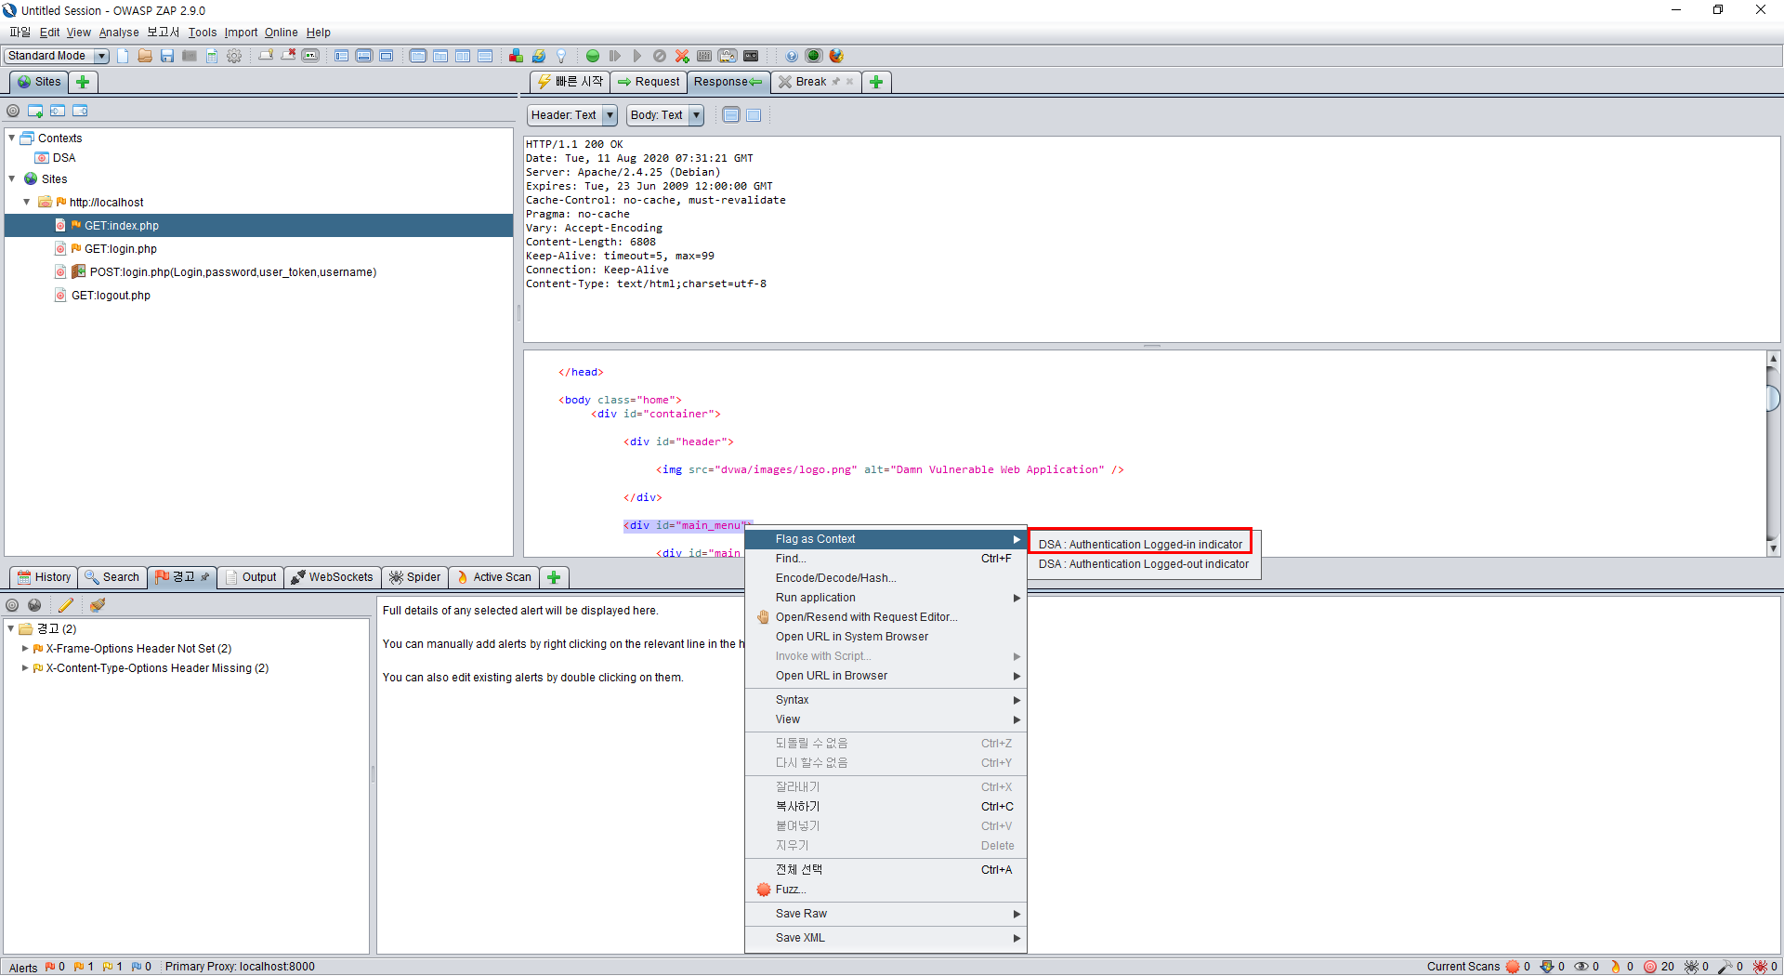Click the Persist Session save icon
The width and height of the screenshot is (1784, 976).
[167, 56]
